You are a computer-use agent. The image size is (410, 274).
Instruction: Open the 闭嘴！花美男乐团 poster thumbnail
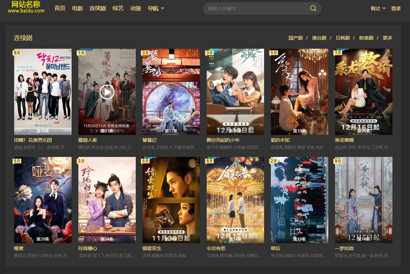tap(43, 92)
